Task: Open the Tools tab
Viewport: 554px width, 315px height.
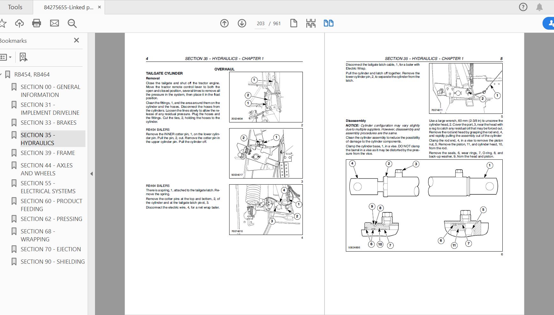Action: click(15, 7)
